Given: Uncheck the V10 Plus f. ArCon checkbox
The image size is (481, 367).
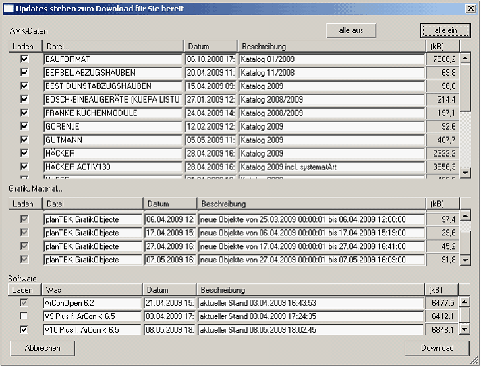Looking at the screenshot, I should 25,329.
